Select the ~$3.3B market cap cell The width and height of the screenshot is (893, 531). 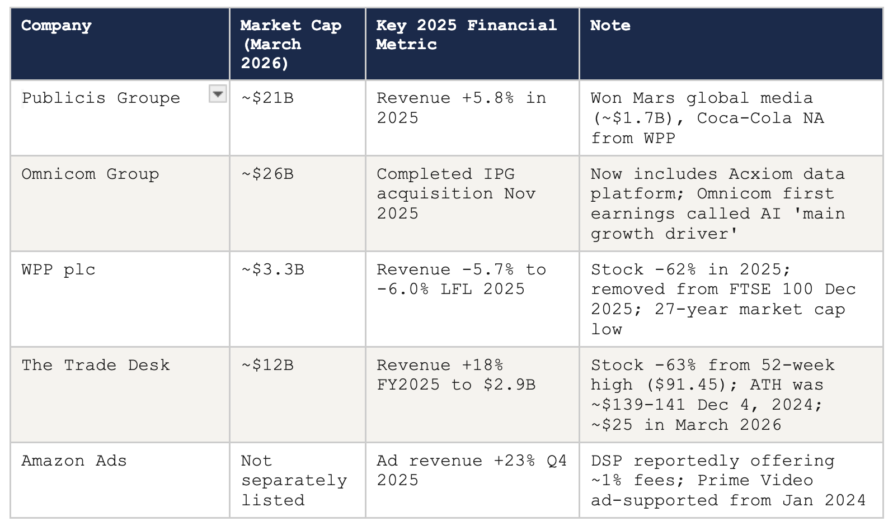point(298,299)
